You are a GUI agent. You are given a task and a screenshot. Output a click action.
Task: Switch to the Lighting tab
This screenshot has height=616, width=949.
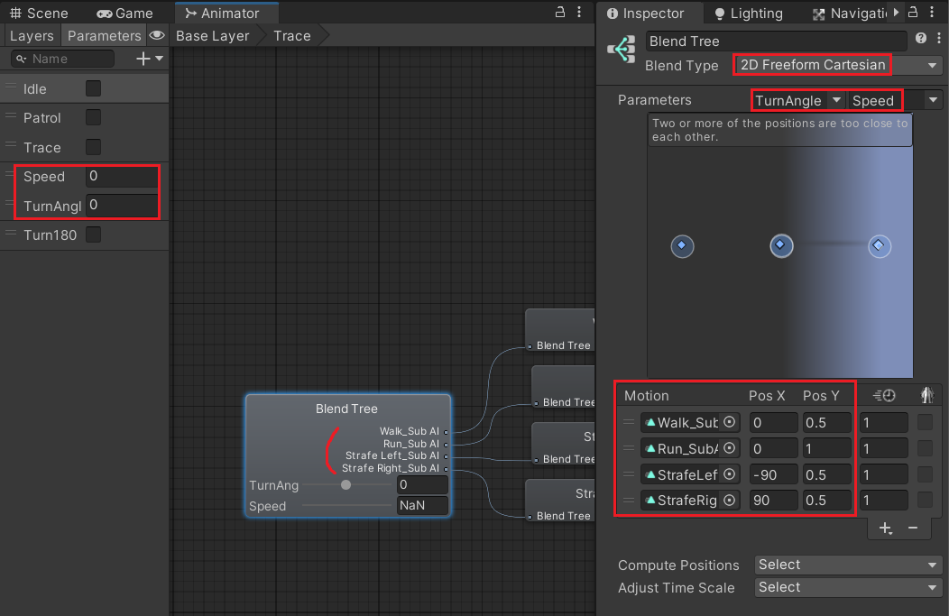pyautogui.click(x=750, y=14)
